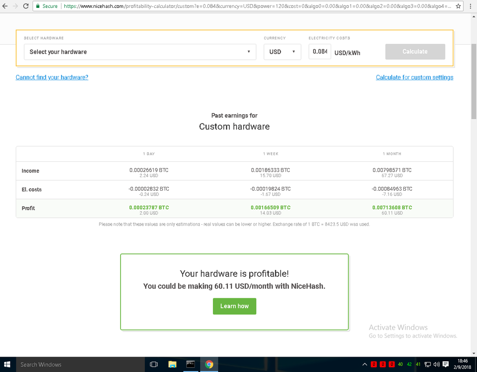
Task: Click the browser forward arrow
Action: pyautogui.click(x=15, y=6)
